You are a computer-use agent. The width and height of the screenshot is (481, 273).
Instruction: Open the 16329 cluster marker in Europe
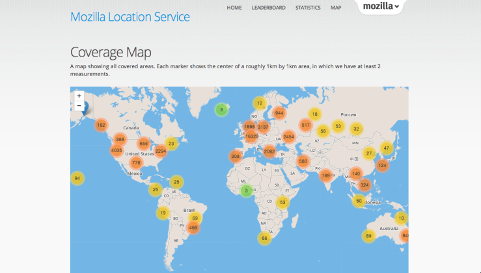(251, 136)
